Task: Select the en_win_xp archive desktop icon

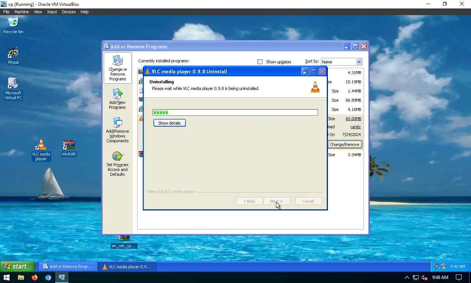Action: (x=124, y=242)
